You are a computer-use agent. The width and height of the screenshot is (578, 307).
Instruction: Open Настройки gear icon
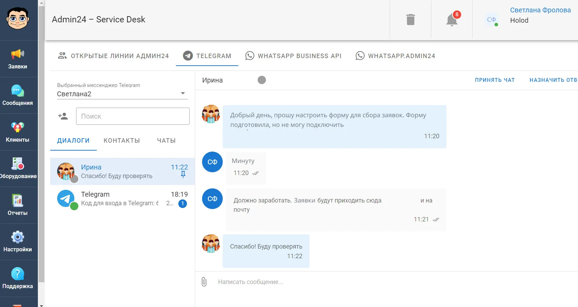pos(18,242)
